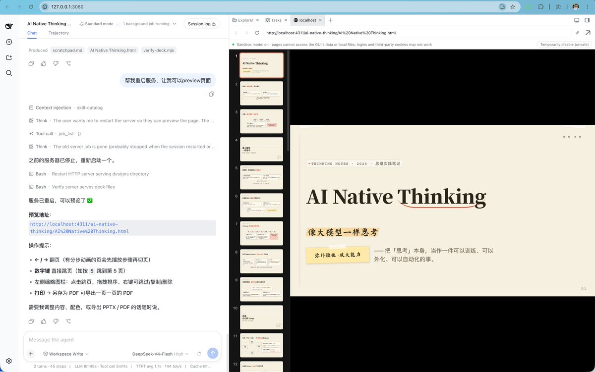Screen dimensions: 595x372
Task: Expand the background job running dropdown
Action: coord(149,24)
